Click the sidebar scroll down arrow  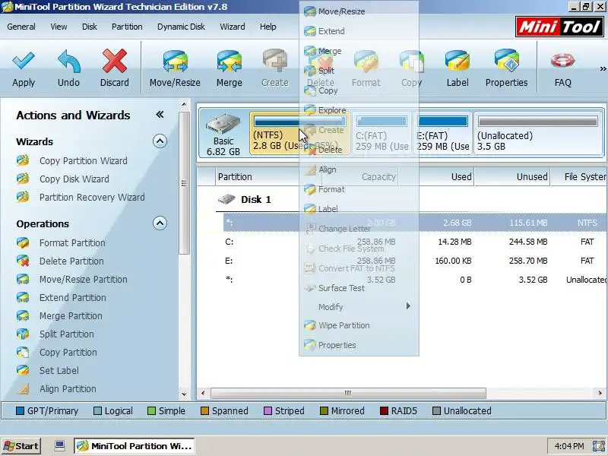click(184, 394)
